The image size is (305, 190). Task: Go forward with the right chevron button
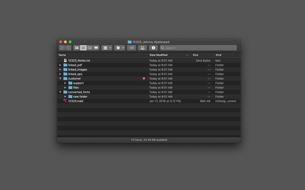[x=68, y=48]
